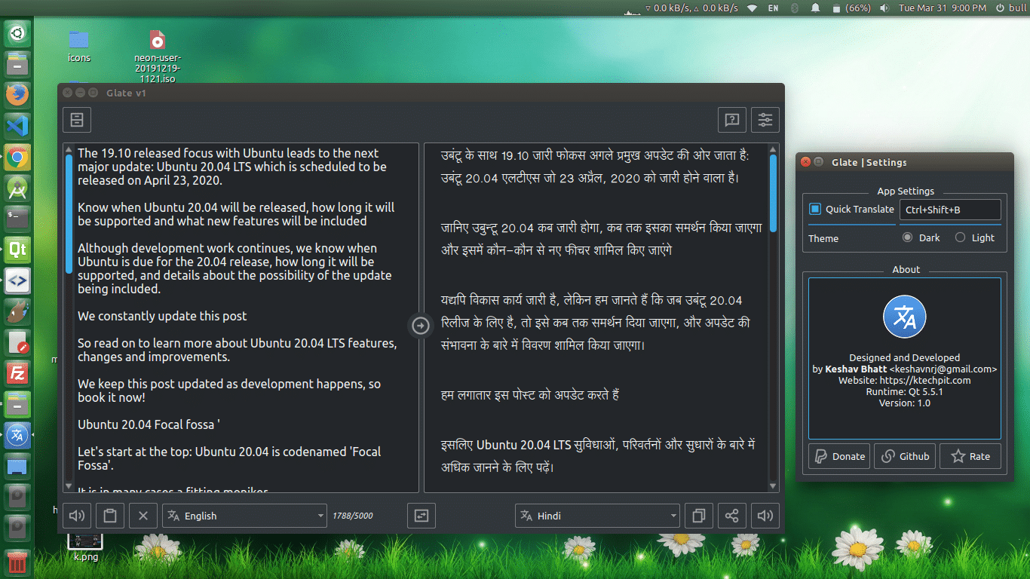Screen dimensions: 1030x579
Task: Click the sentence "We constantly update this post"
Action: point(162,316)
